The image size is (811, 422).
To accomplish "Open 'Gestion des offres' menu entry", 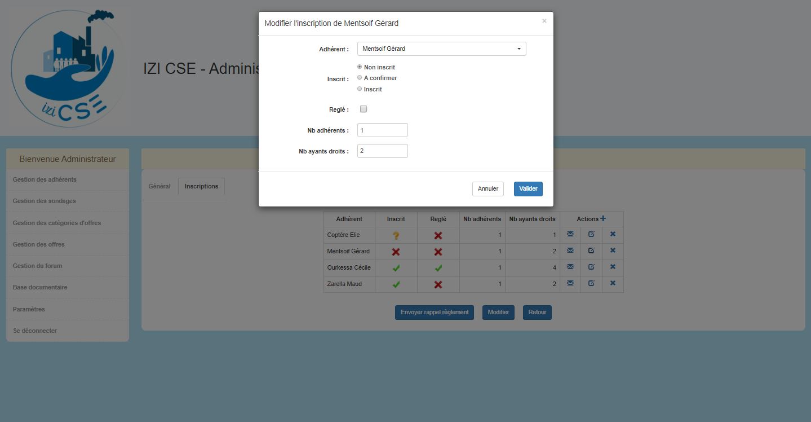I will pos(39,244).
